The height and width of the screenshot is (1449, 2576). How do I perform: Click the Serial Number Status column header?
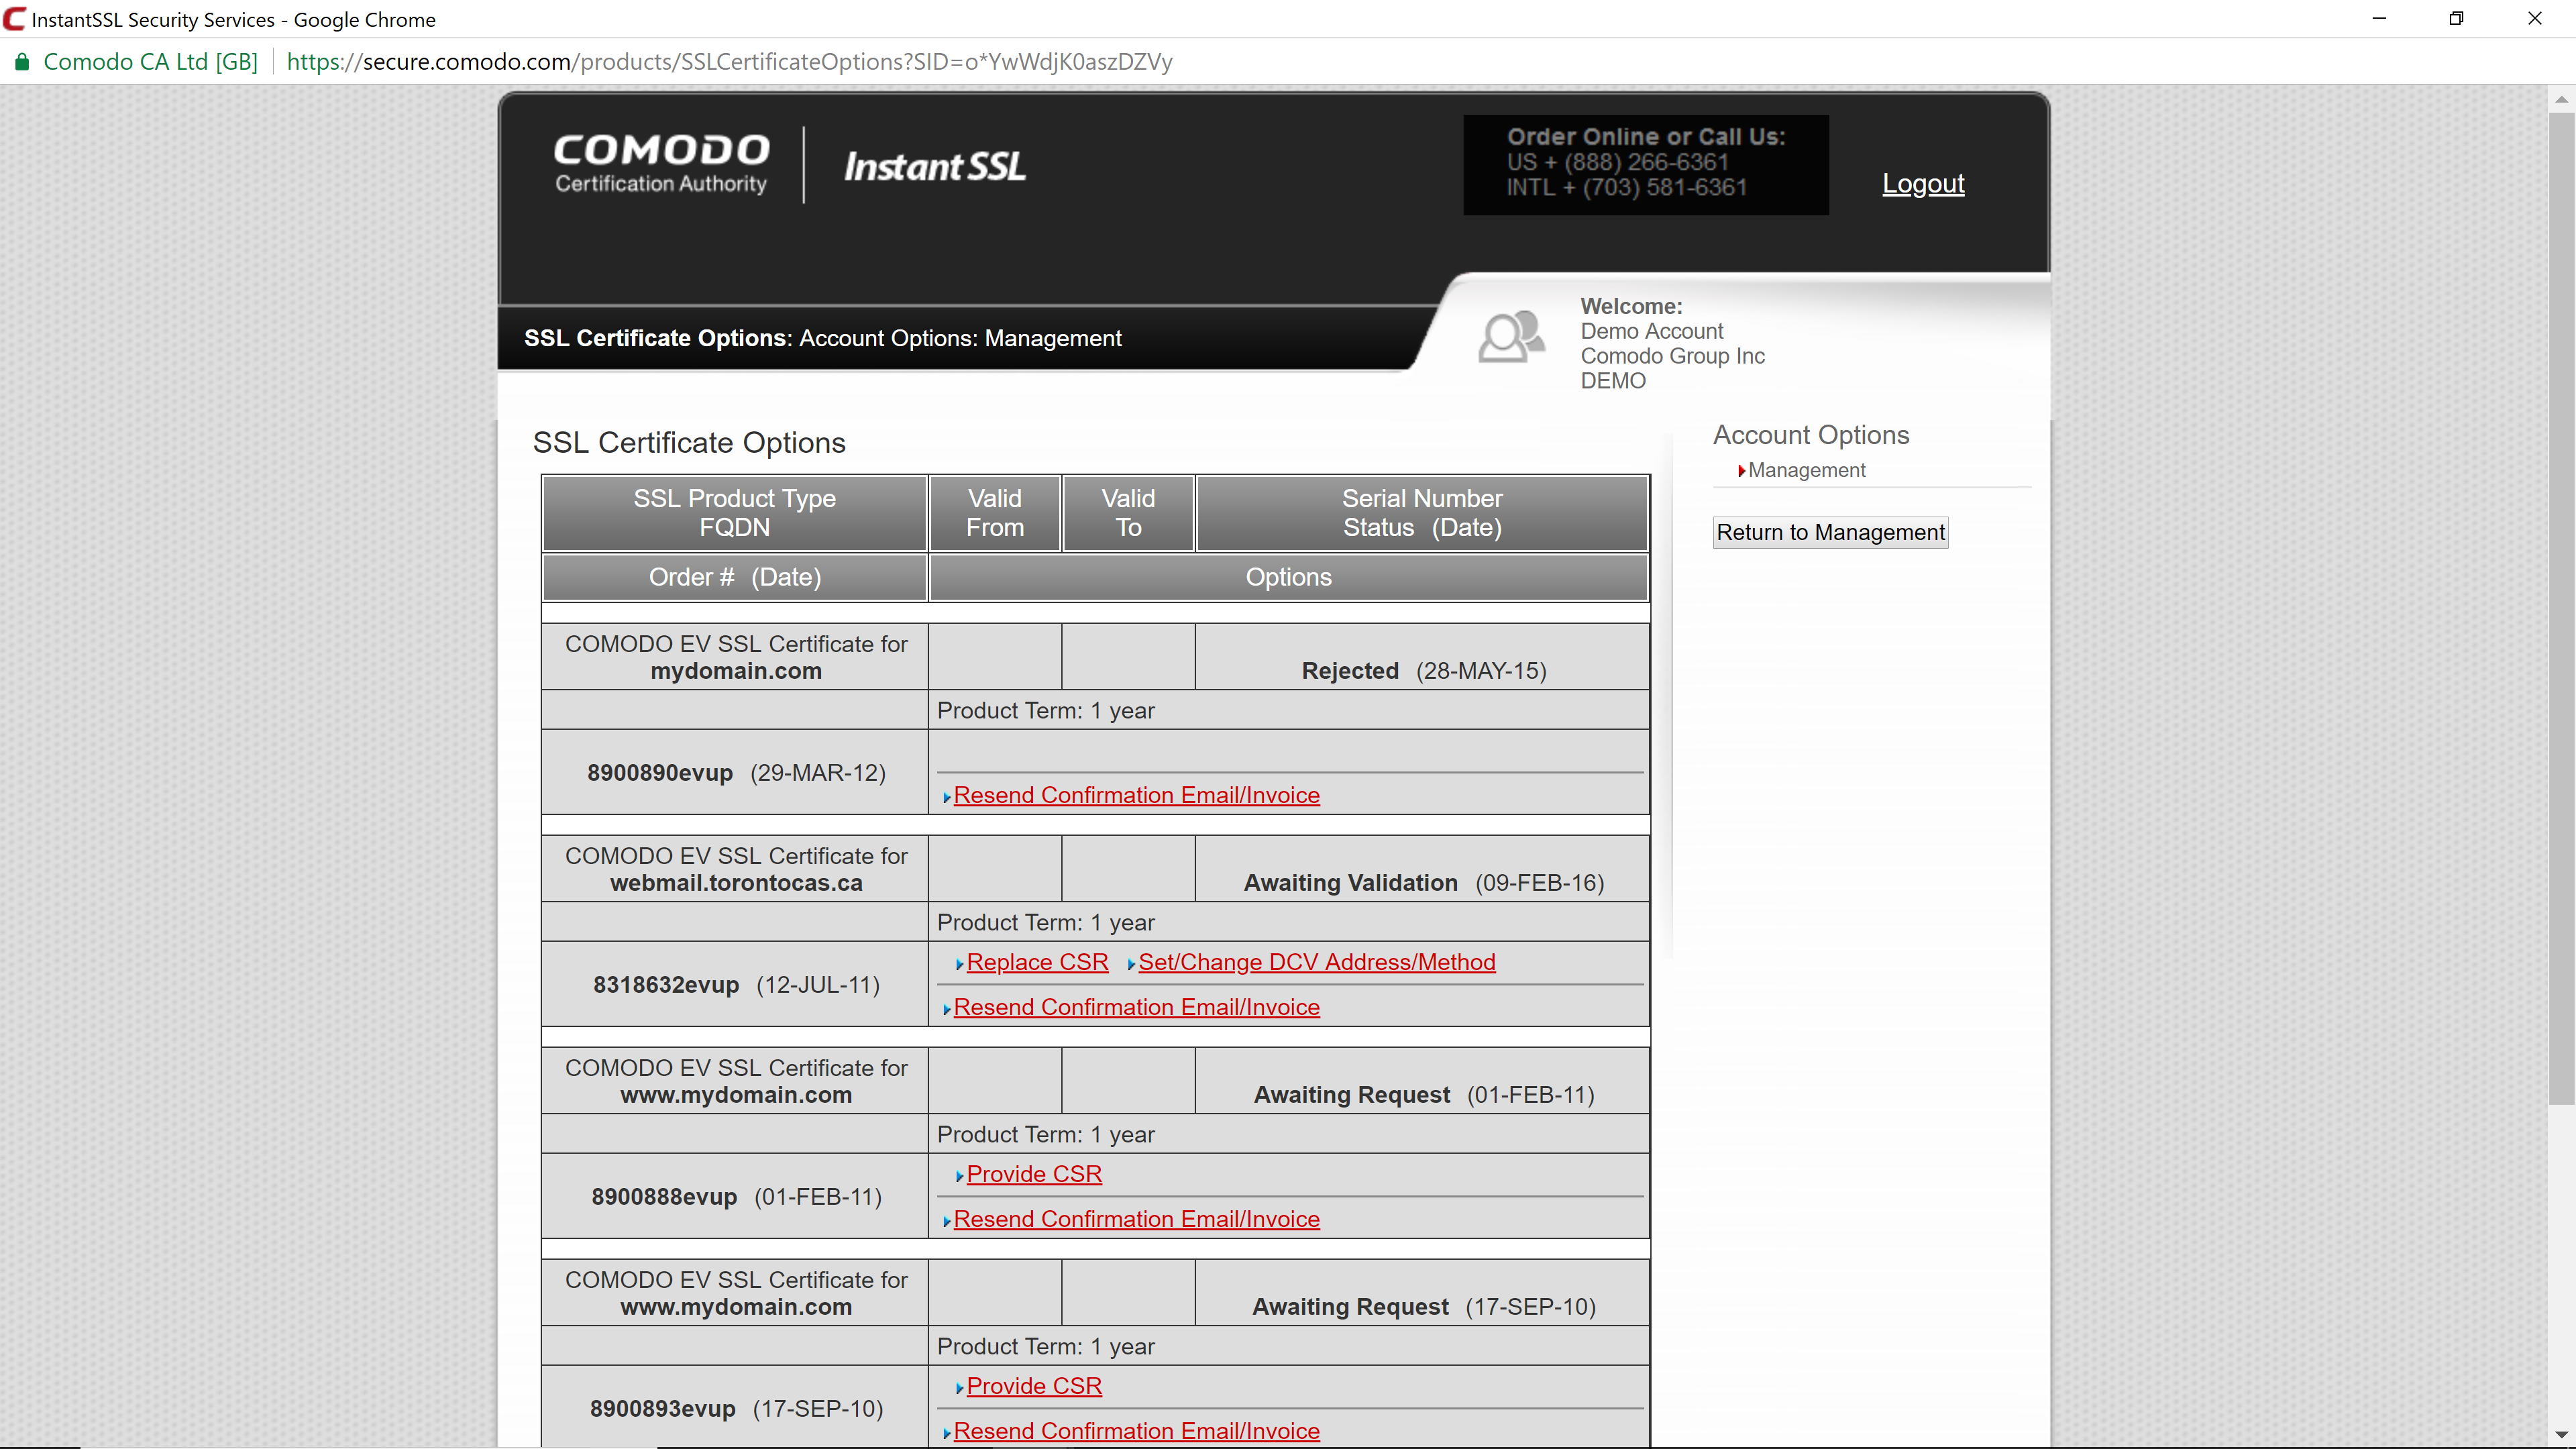click(x=1422, y=513)
